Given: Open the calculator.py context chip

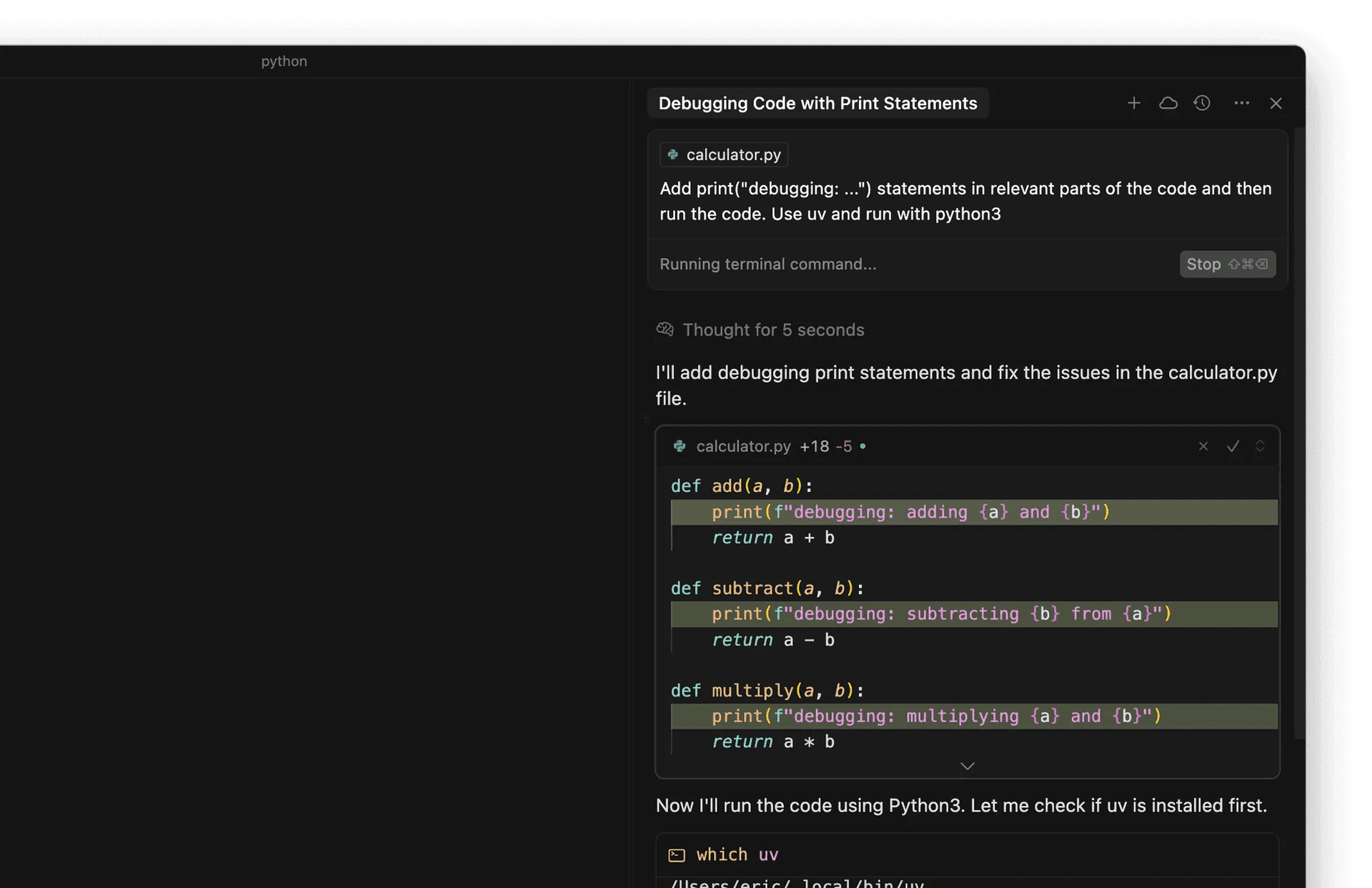Looking at the screenshot, I should click(724, 154).
